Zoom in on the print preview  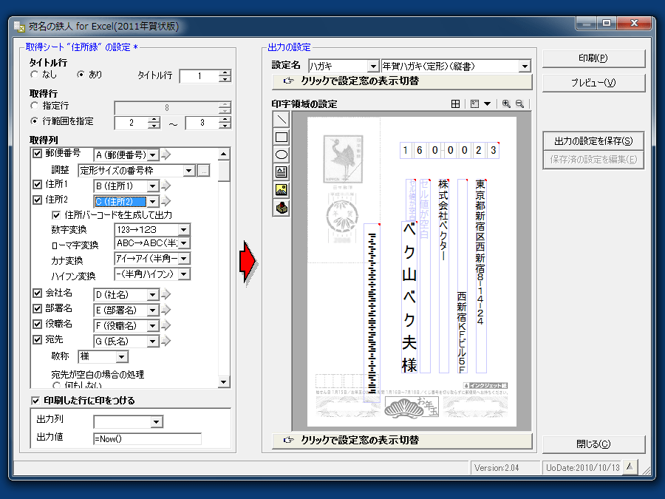[x=506, y=104]
